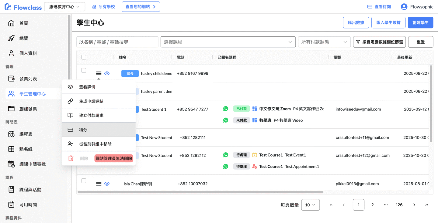The width and height of the screenshot is (438, 223).
Task: Click the horizontal scrollbar under the table
Action: coord(200,192)
